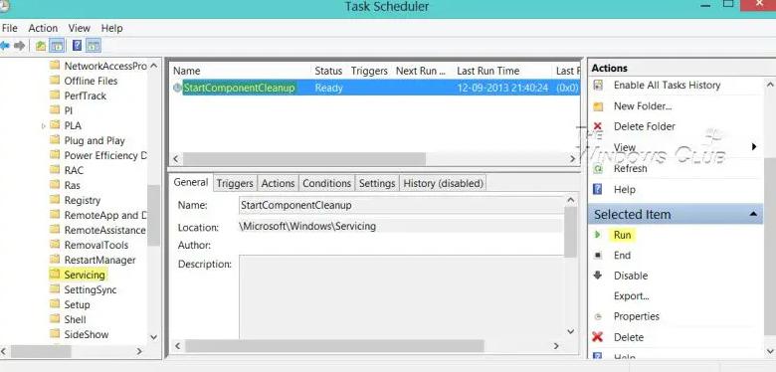Image resolution: width=776 pixels, height=372 pixels.
Task: Click the Next Run column header
Action: [422, 71]
